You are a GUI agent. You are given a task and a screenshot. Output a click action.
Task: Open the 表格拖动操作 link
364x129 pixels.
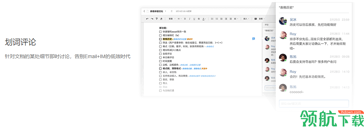click(x=195, y=76)
